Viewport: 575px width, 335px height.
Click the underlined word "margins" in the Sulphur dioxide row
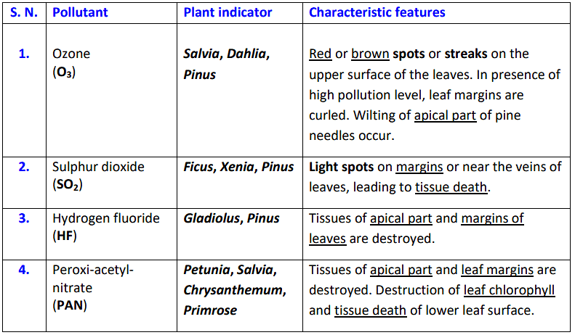(x=419, y=167)
